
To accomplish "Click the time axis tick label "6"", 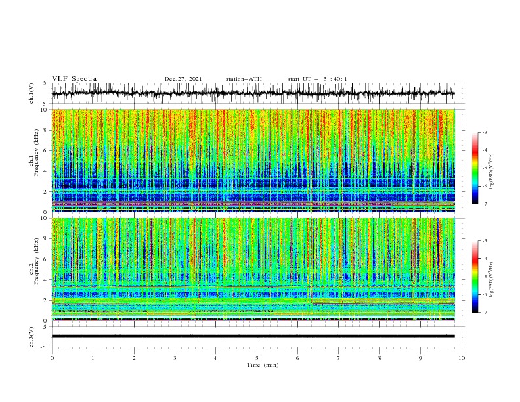I will tap(297, 358).
